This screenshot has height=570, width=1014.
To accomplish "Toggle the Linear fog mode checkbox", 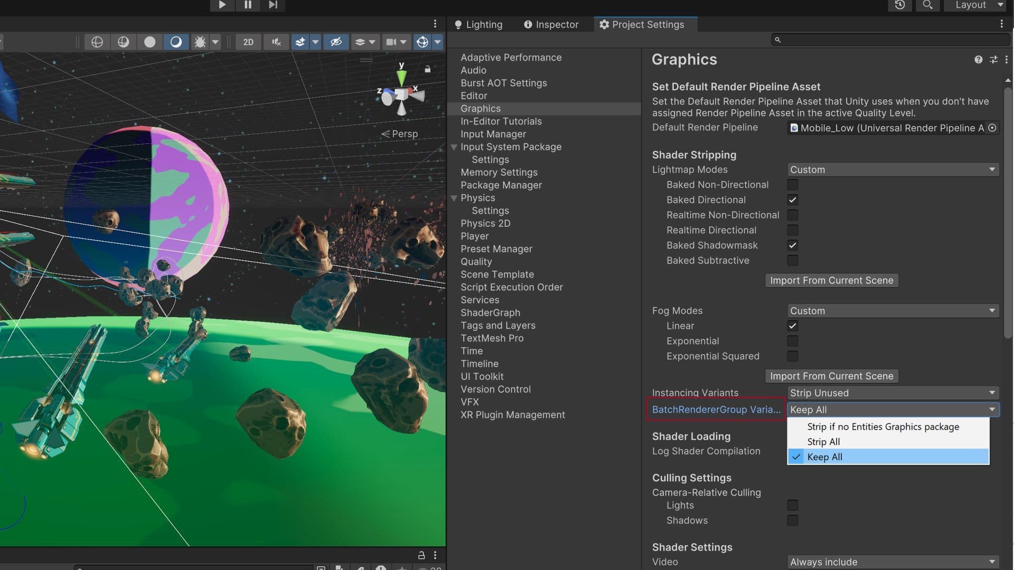I will pyautogui.click(x=793, y=326).
